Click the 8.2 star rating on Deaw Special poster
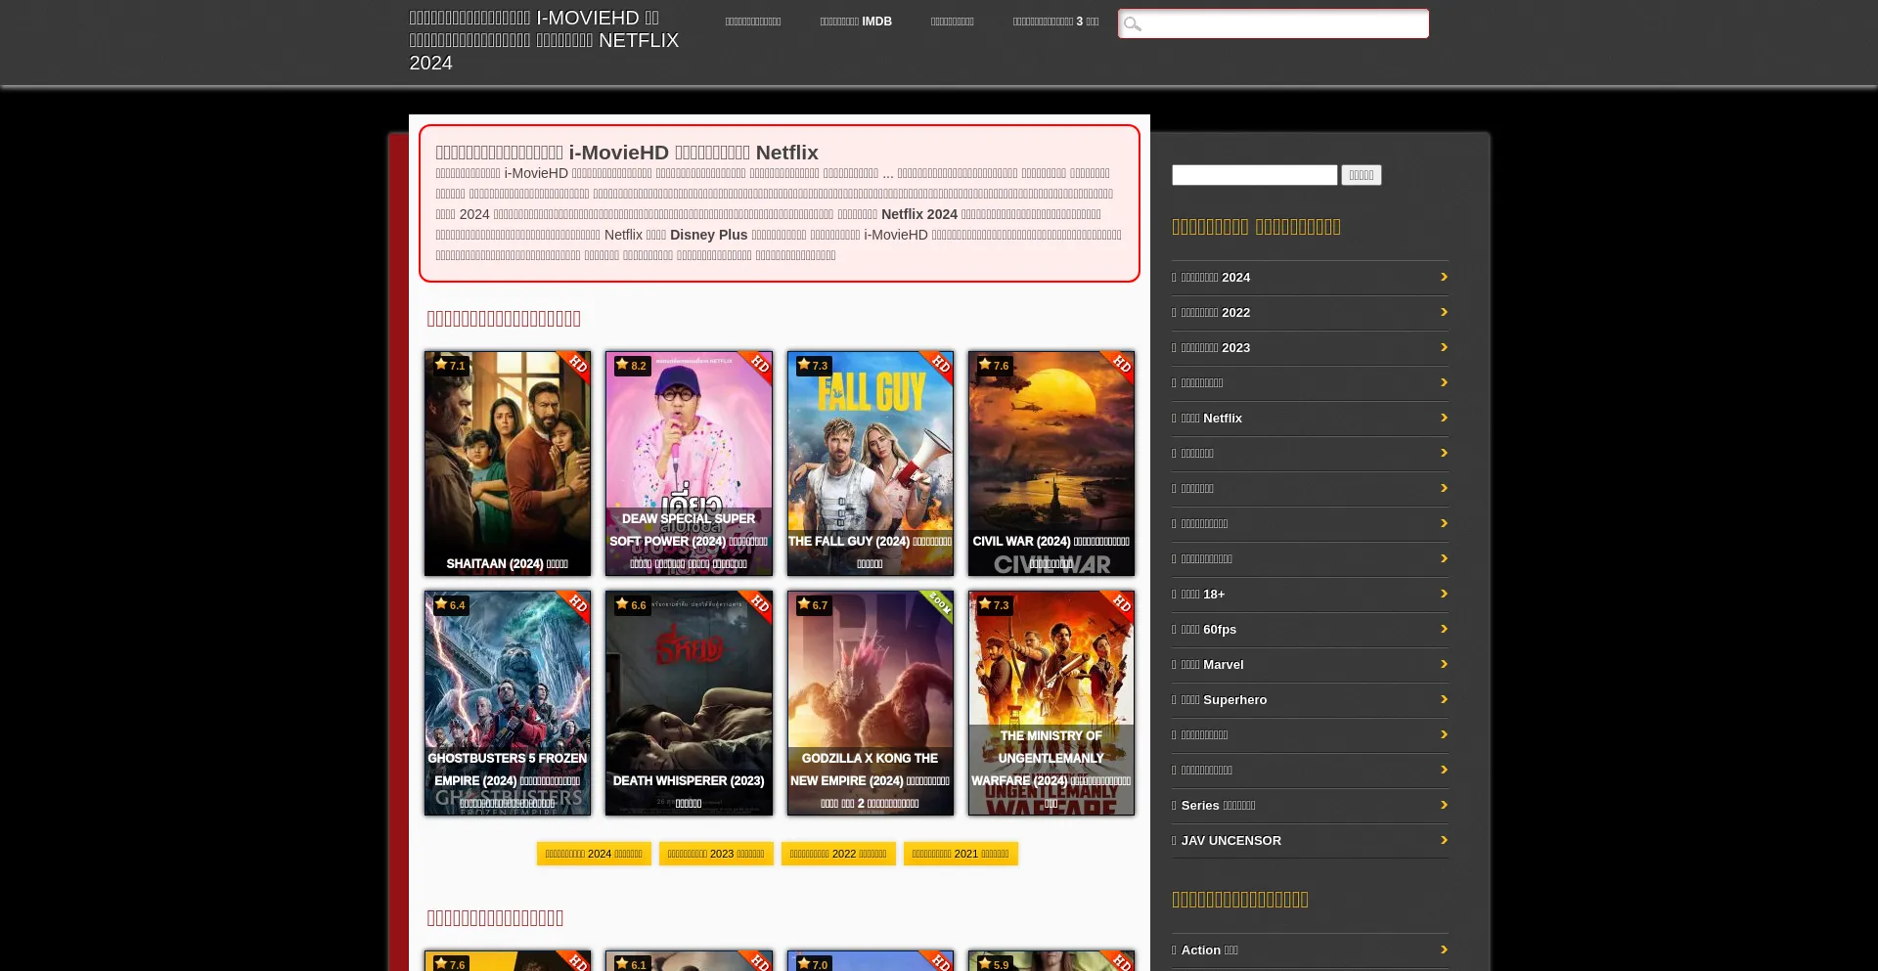This screenshot has height=971, width=1878. point(631,365)
